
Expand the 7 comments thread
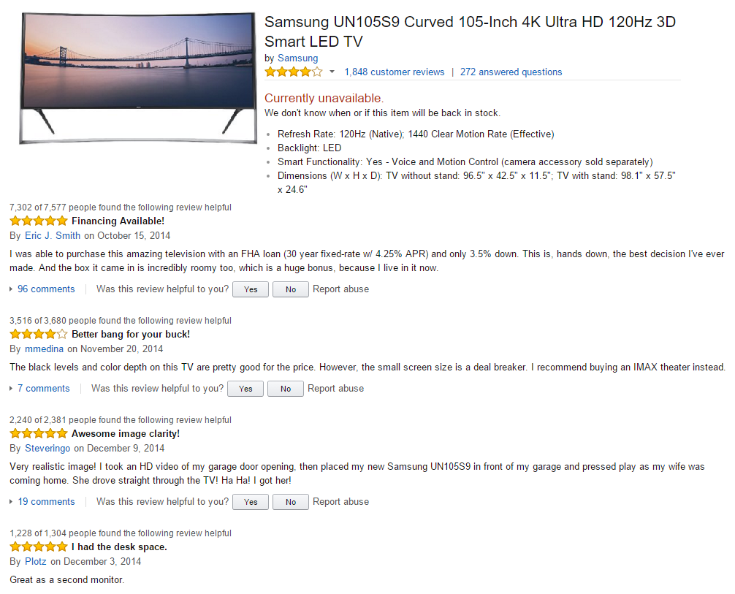(x=43, y=388)
